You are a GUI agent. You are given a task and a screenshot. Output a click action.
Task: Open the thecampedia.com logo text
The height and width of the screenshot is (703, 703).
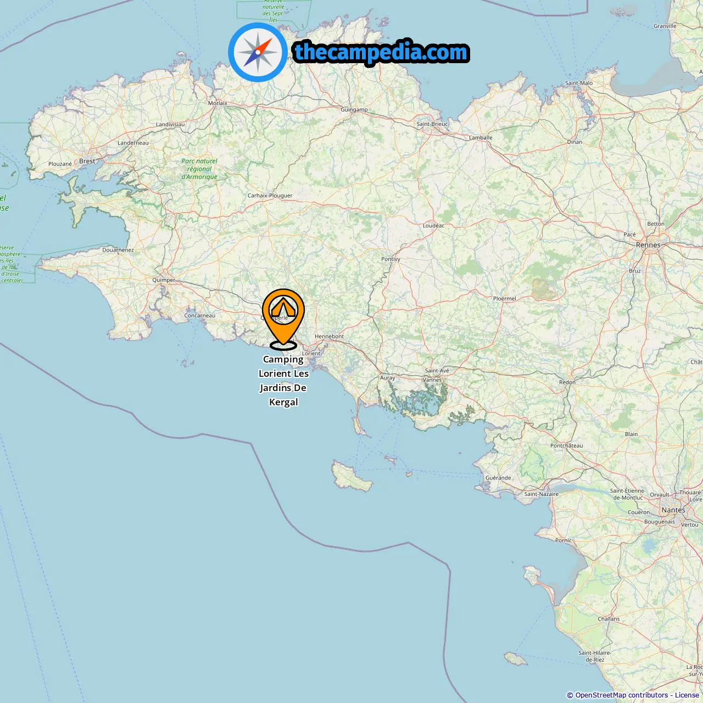click(x=381, y=52)
